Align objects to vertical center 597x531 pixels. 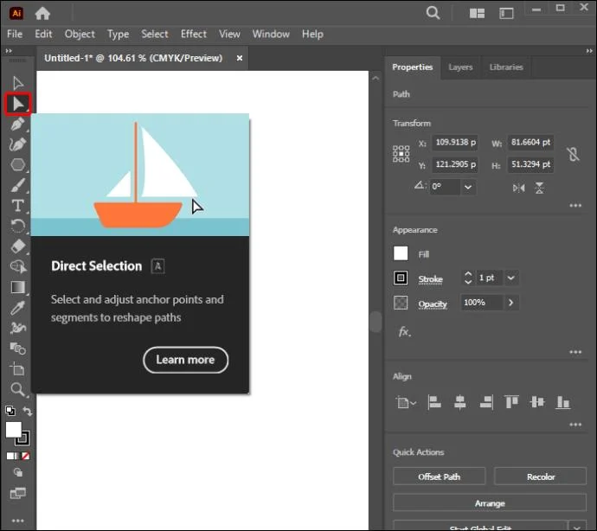537,401
